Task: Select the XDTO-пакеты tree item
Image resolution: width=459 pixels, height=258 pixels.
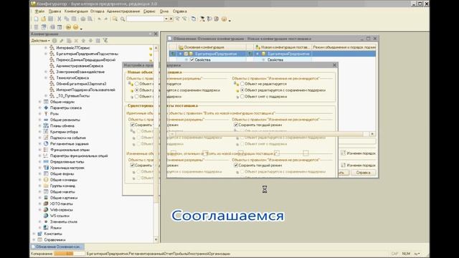Action: coord(62,204)
